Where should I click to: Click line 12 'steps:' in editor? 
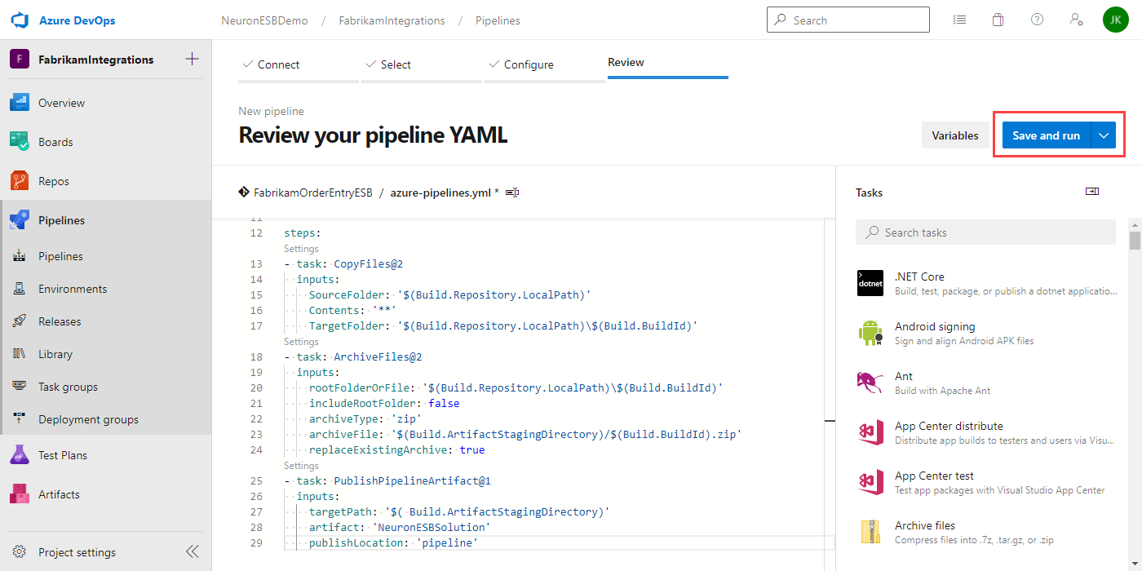click(x=302, y=233)
